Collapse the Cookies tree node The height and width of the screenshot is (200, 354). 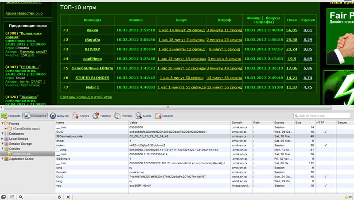(x=2, y=149)
